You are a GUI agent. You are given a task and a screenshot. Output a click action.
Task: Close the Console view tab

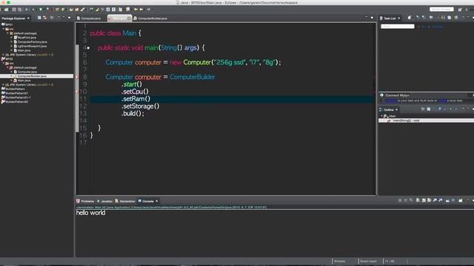pyautogui.click(x=156, y=201)
